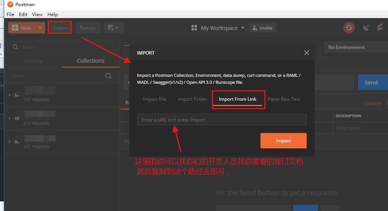Screen dimensions: 388x211
Task: Select the Import File tab
Action: click(x=155, y=99)
